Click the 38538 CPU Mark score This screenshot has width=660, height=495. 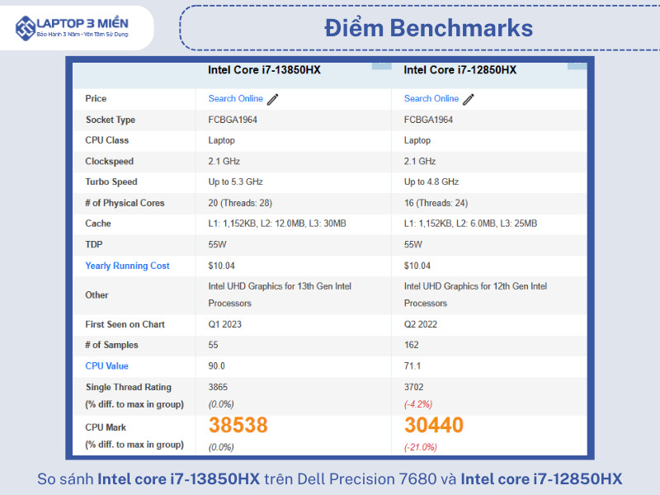238,426
